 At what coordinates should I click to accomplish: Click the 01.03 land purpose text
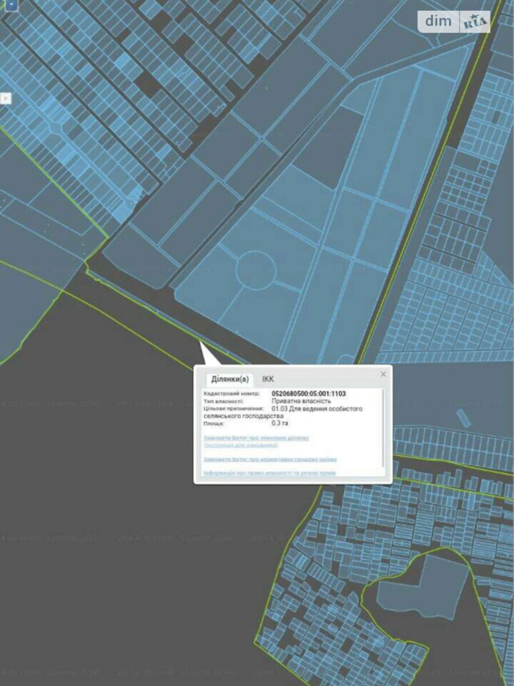(317, 409)
